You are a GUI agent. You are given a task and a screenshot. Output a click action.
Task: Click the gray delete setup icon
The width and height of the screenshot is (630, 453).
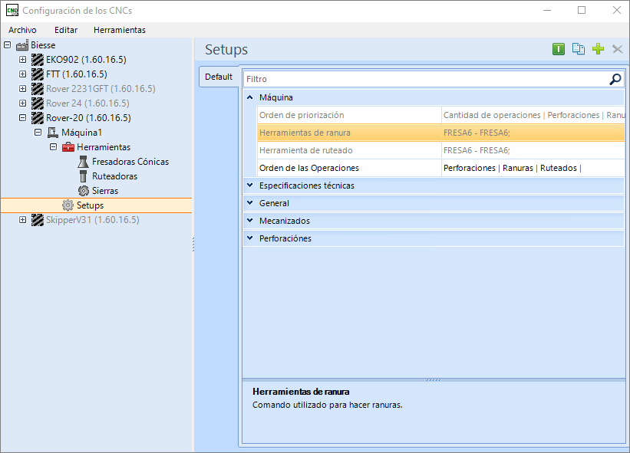(x=618, y=49)
